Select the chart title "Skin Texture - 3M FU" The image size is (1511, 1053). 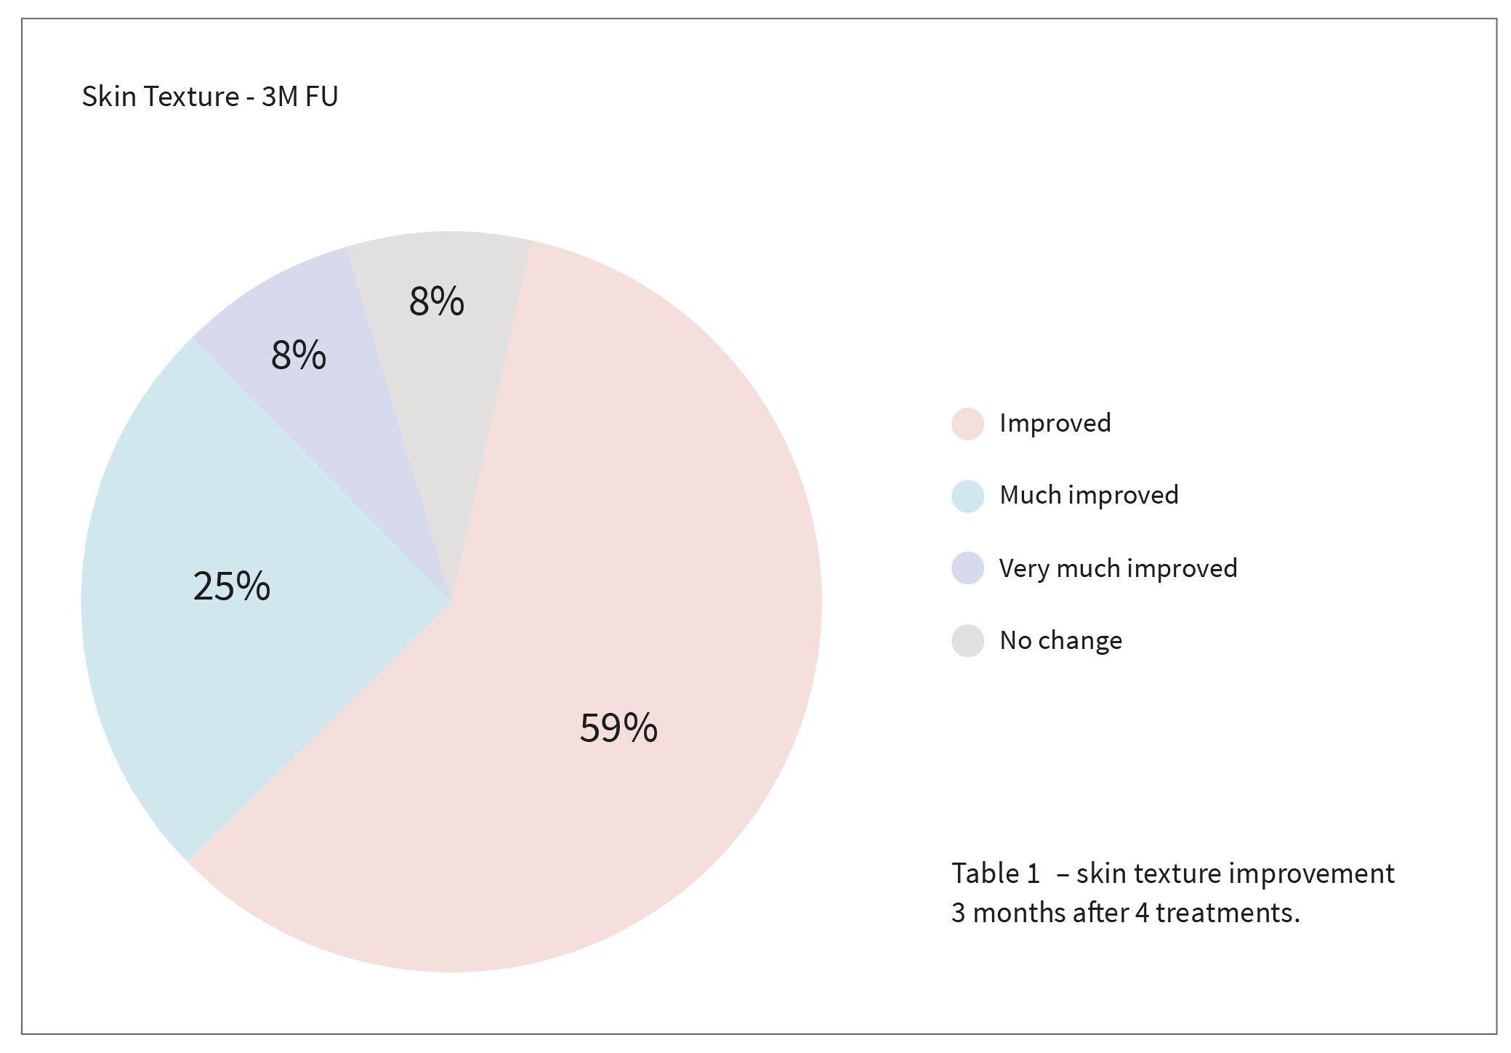210,97
